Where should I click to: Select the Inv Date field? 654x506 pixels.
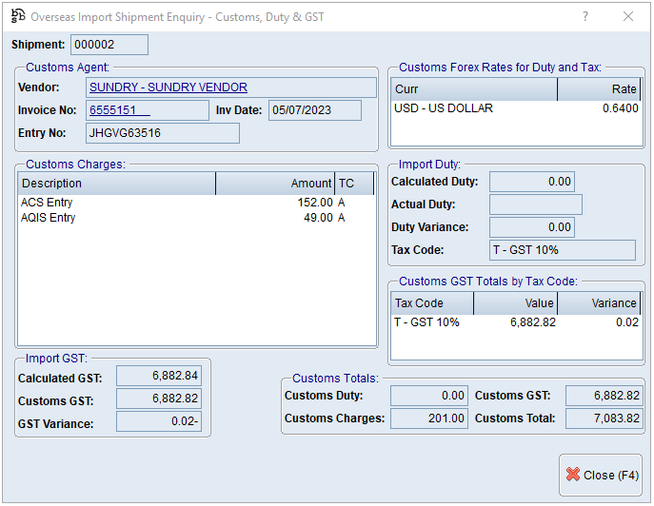[x=314, y=110]
